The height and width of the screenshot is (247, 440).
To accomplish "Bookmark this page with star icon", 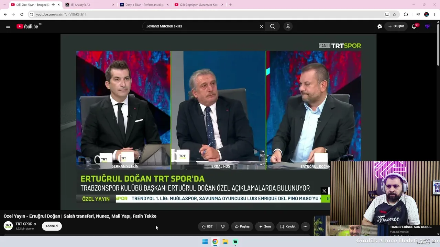I will pyautogui.click(x=394, y=14).
